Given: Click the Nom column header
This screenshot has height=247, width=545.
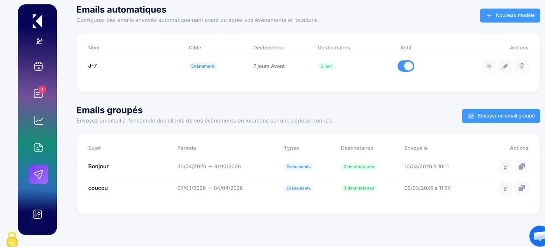Looking at the screenshot, I should (x=94, y=47).
